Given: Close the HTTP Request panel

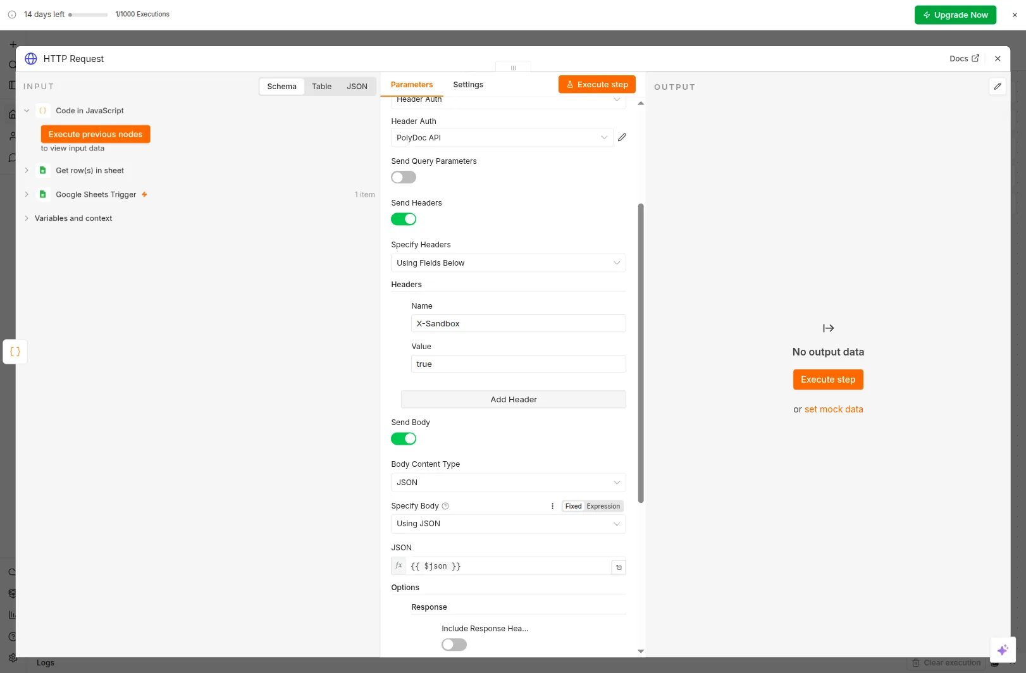Looking at the screenshot, I should point(998,59).
